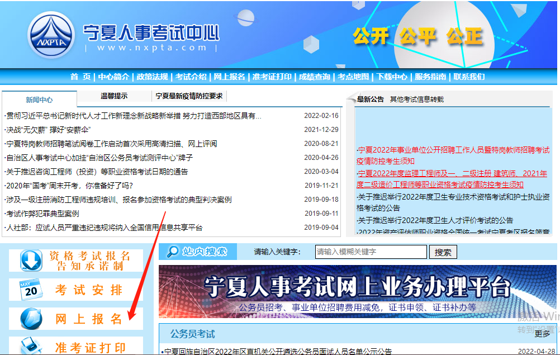Screen dimensions: 560x355
Task: Click the magnifier icon in 站内搜索
Action: tap(173, 252)
